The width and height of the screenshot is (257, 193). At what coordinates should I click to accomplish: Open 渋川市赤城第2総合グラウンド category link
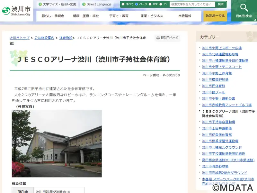click(224, 173)
